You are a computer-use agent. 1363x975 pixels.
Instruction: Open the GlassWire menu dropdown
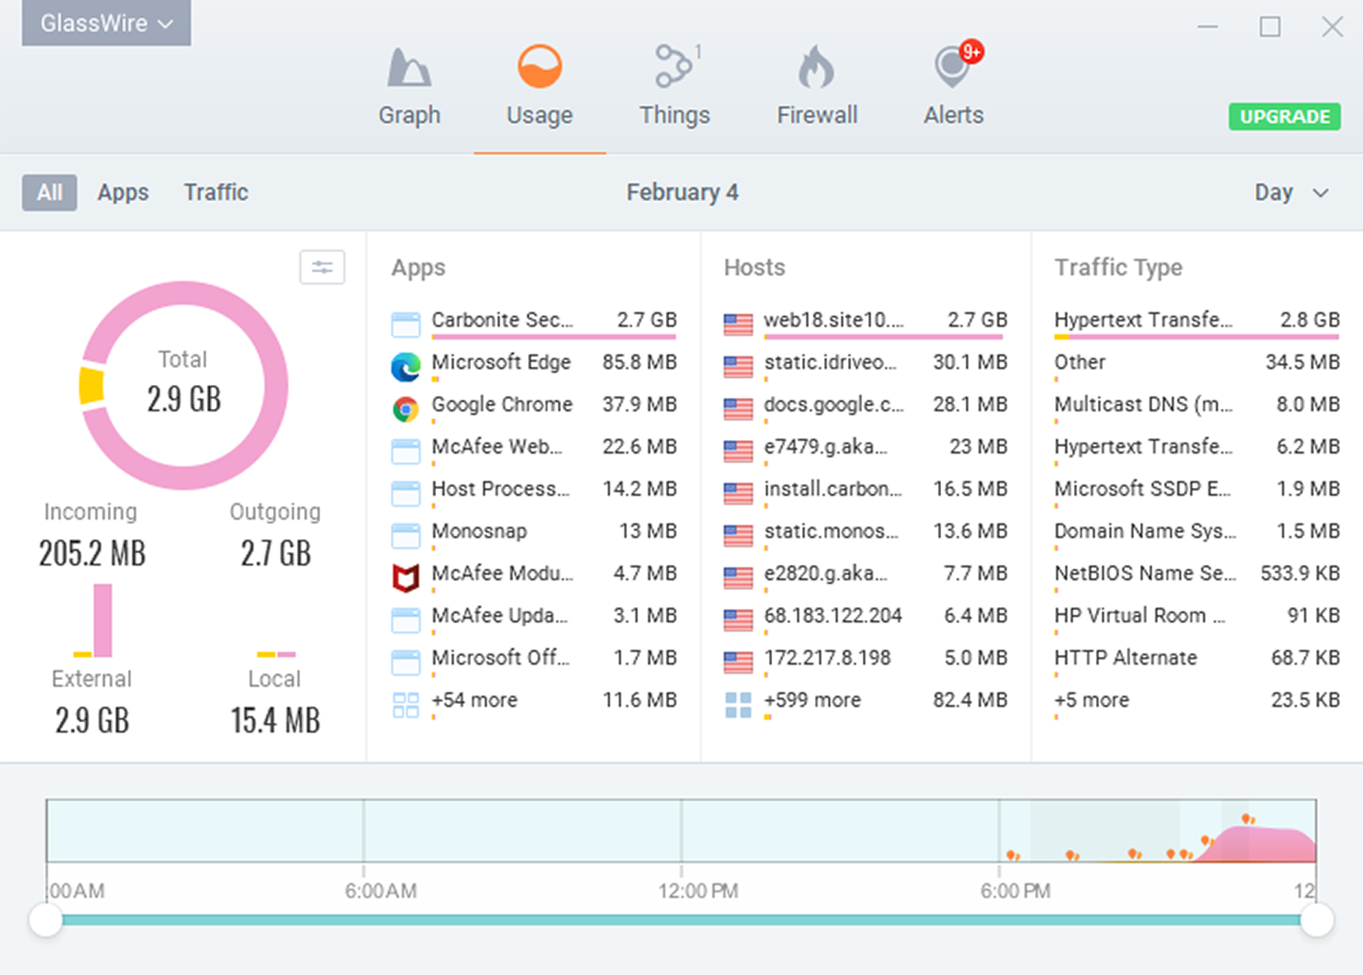coord(106,23)
